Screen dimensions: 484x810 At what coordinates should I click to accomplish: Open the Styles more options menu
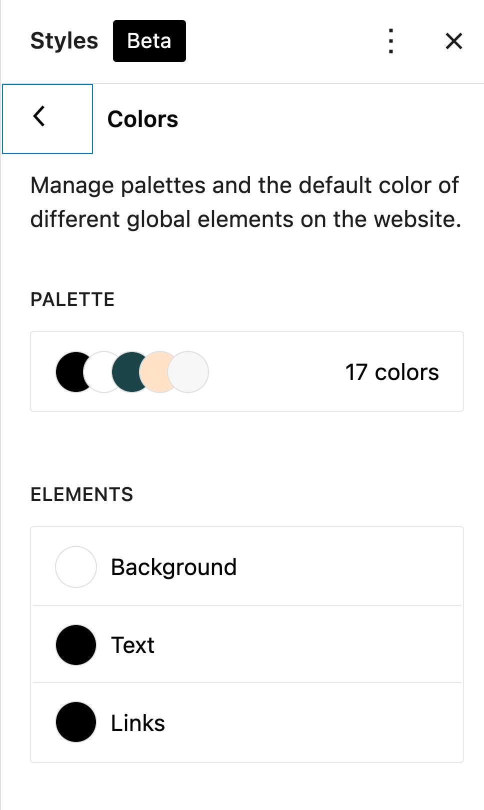[391, 41]
